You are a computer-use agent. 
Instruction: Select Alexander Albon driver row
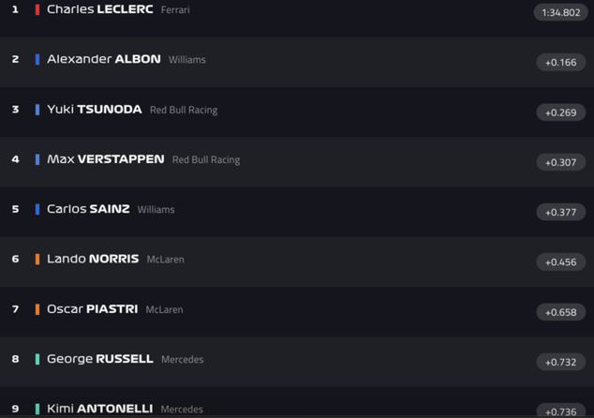103,59
